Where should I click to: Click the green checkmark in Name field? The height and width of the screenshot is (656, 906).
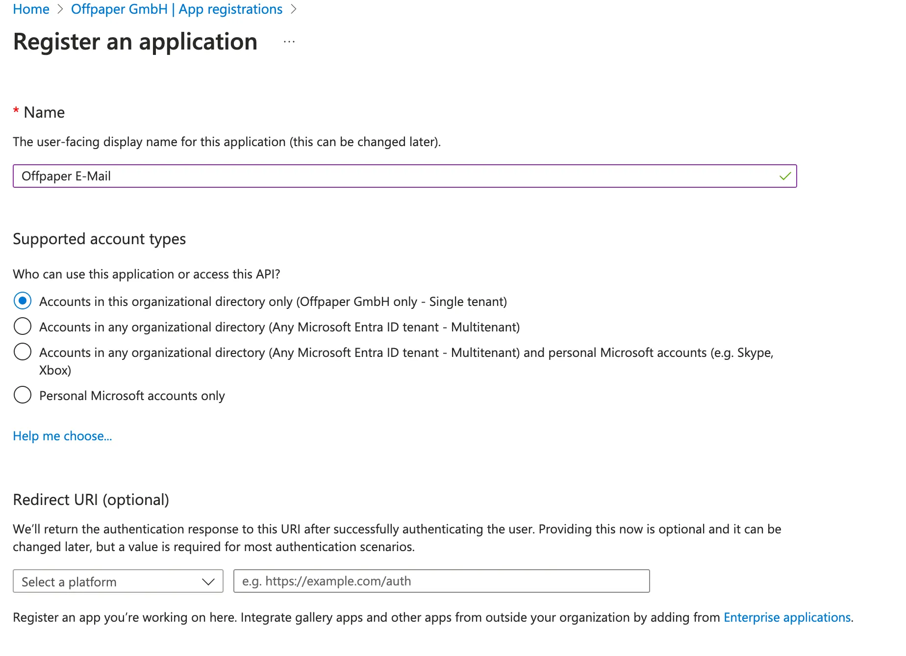coord(785,176)
